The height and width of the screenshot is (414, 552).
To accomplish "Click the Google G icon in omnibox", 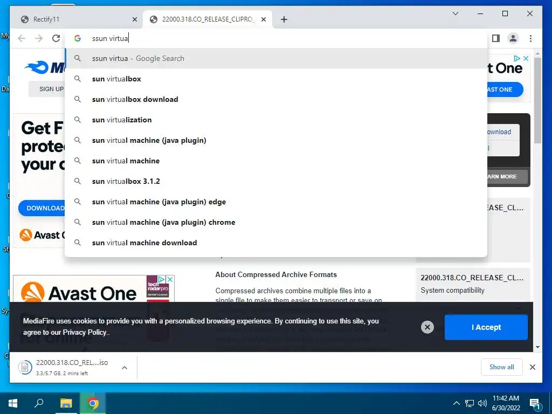I will click(x=78, y=38).
